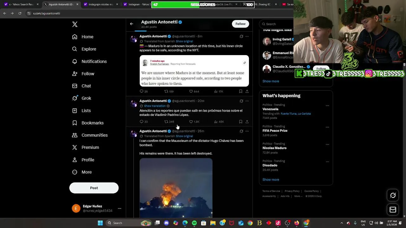
Task: View analytics of the 45K views post
Action: tap(219, 122)
